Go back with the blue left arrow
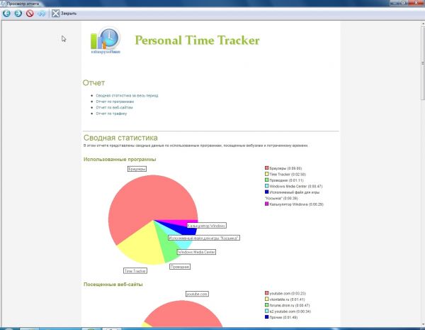The image size is (425, 330). coord(6,13)
